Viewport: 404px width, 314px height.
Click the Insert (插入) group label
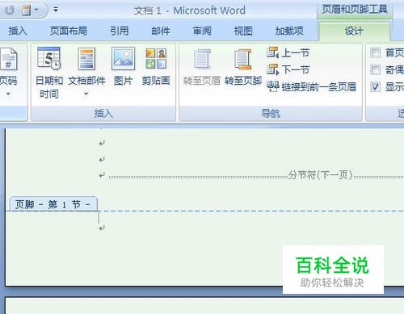(x=103, y=113)
